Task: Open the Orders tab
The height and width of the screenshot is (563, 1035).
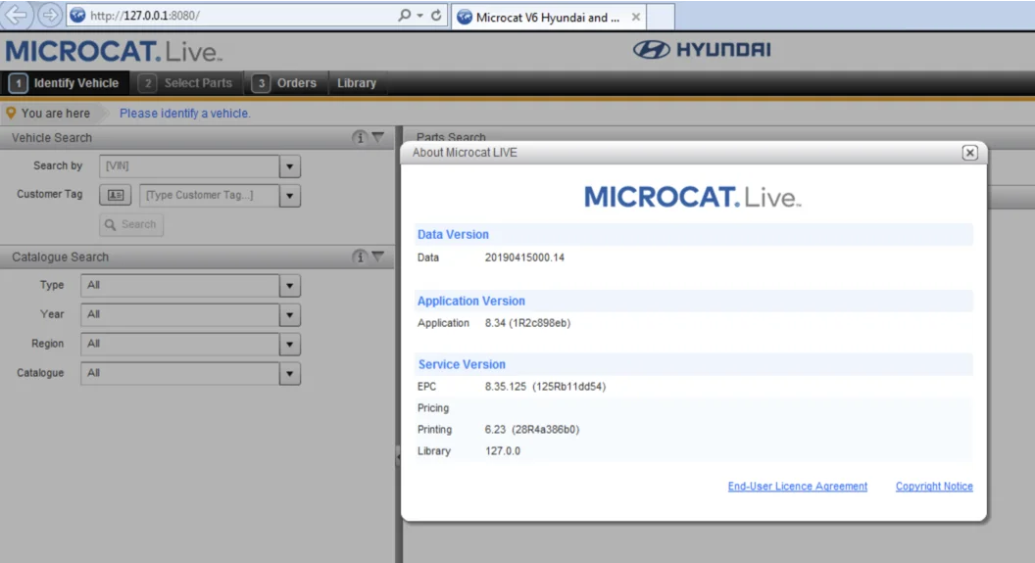Action: [x=285, y=83]
